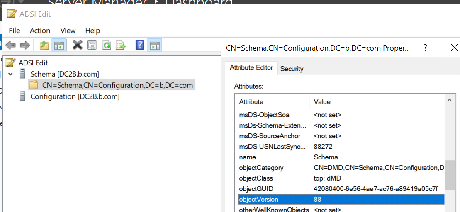Screen dimensions: 460x212
Task: Click the Refresh toolbar icon
Action: click(107, 46)
